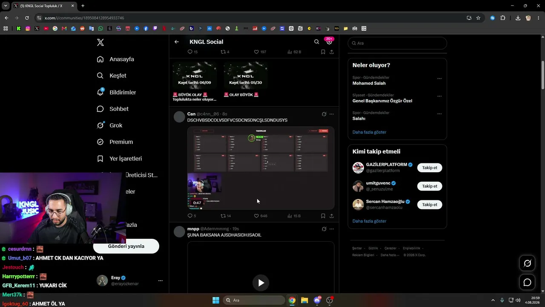The height and width of the screenshot is (307, 545).
Task: Show more under Kimi takip etmeli
Action: point(369,221)
